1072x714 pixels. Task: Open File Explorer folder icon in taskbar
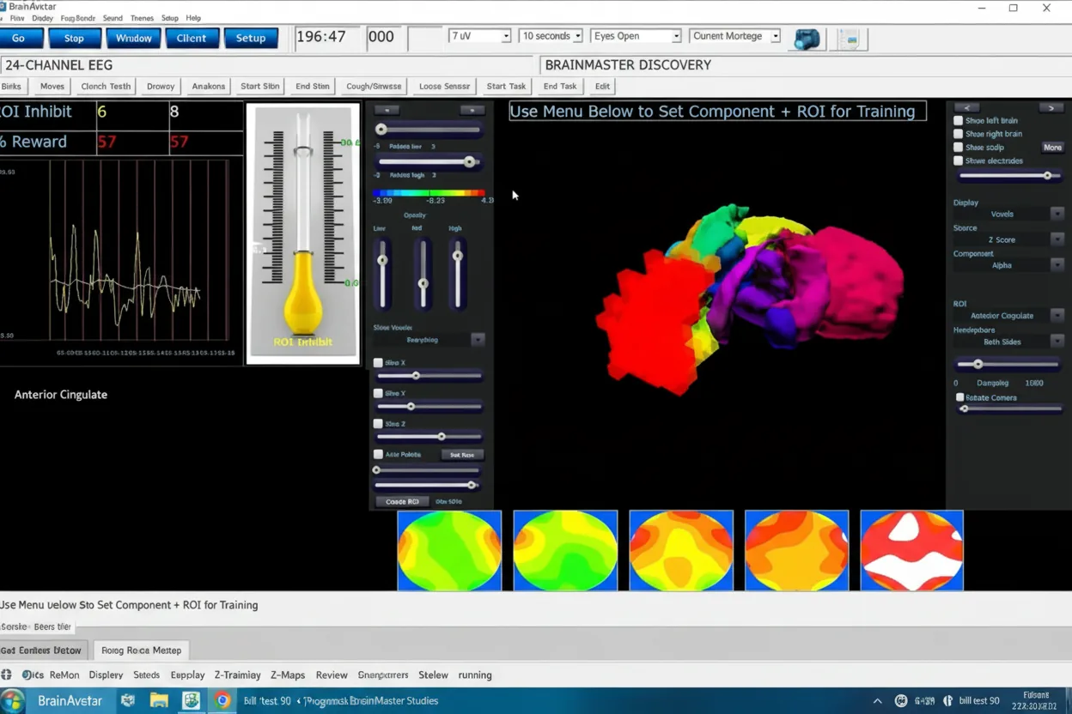pyautogui.click(x=159, y=700)
